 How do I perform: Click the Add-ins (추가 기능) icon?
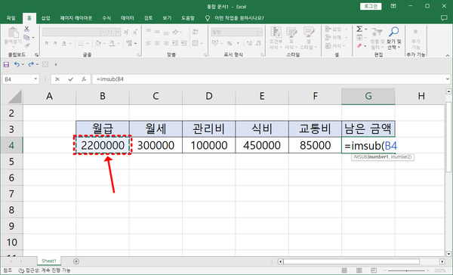(x=415, y=32)
